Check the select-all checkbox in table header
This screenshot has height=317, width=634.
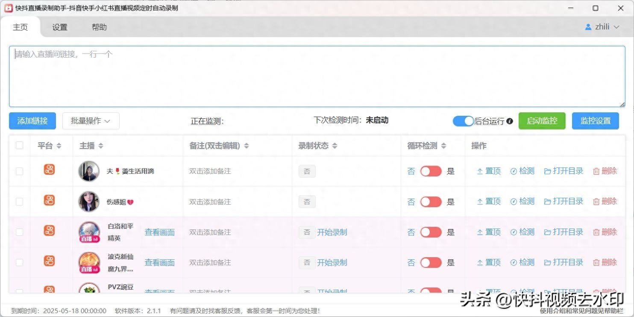tap(20, 145)
